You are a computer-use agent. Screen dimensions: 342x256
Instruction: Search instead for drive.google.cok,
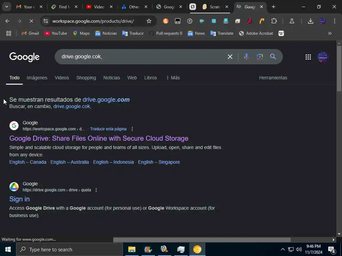(72, 106)
